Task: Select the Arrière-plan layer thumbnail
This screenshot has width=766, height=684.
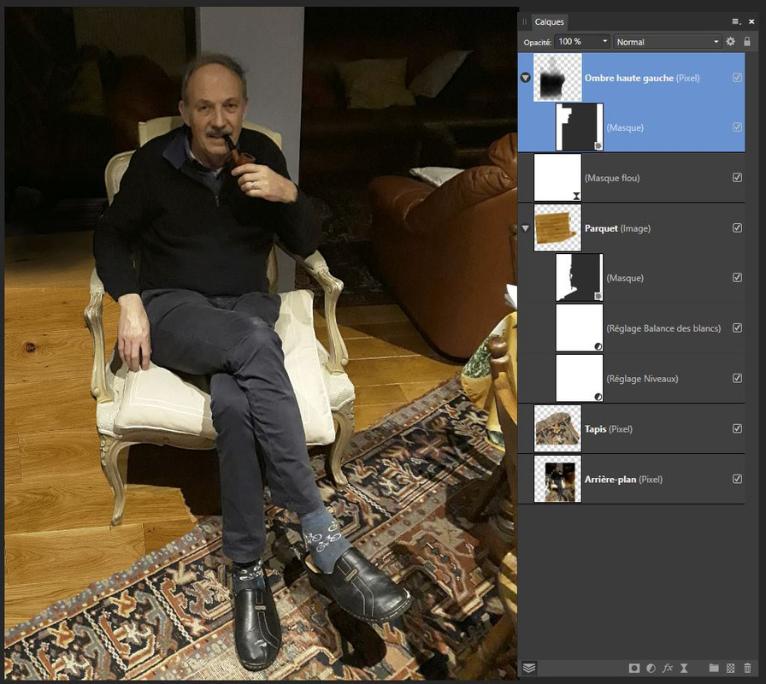Action: click(558, 479)
